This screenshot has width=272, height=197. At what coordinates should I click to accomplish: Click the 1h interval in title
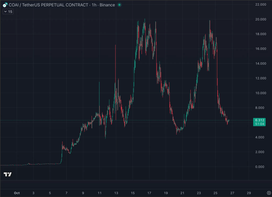click(94, 5)
